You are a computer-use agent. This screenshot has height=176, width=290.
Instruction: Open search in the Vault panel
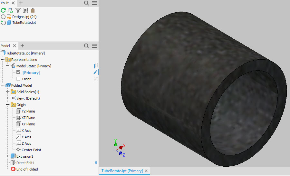[86, 3]
